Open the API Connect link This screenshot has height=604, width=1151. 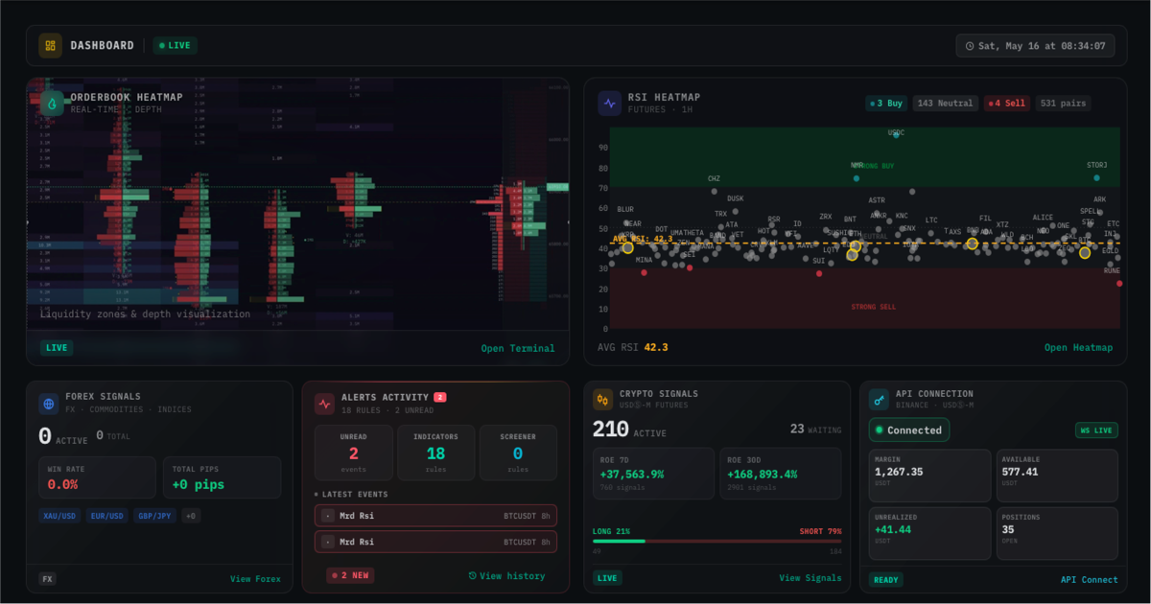pyautogui.click(x=1090, y=579)
